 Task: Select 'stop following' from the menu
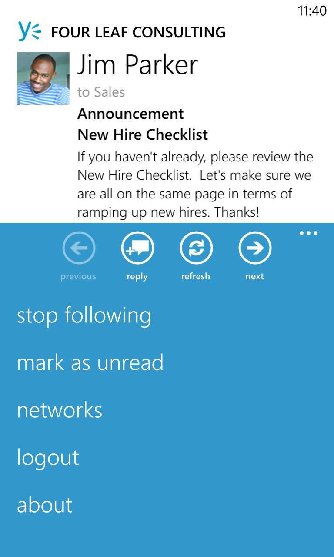pos(84,315)
